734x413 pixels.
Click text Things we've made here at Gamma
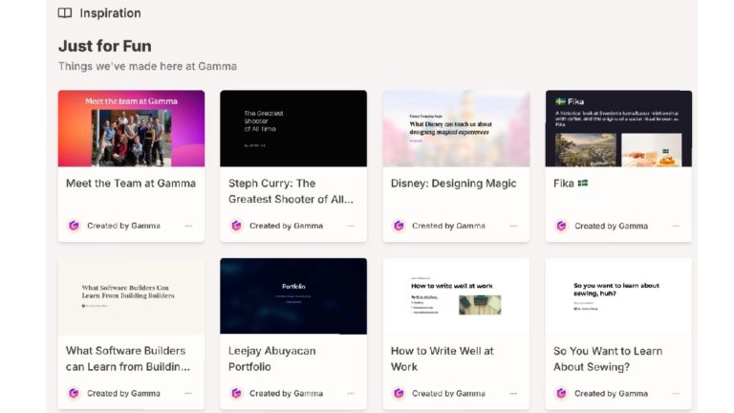[147, 67]
